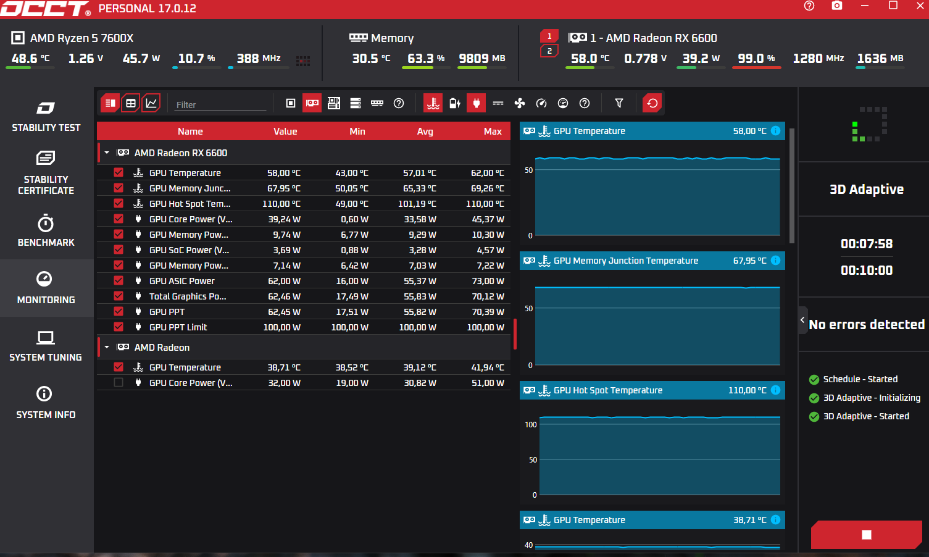
Task: Toggle the storage sensor filter icon
Action: (356, 103)
